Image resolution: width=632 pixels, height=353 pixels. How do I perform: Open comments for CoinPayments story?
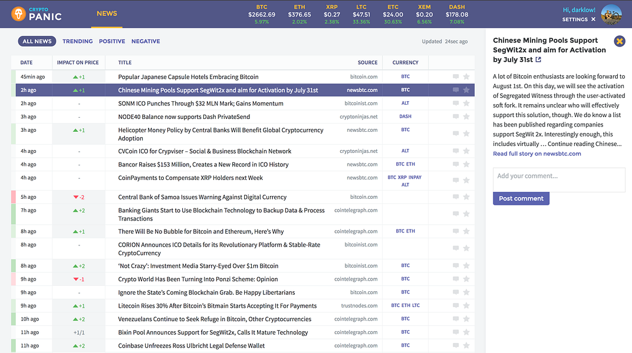tap(456, 181)
